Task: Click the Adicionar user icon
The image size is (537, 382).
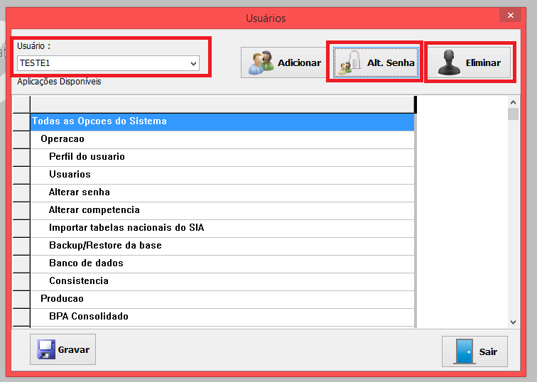Action: pos(261,63)
